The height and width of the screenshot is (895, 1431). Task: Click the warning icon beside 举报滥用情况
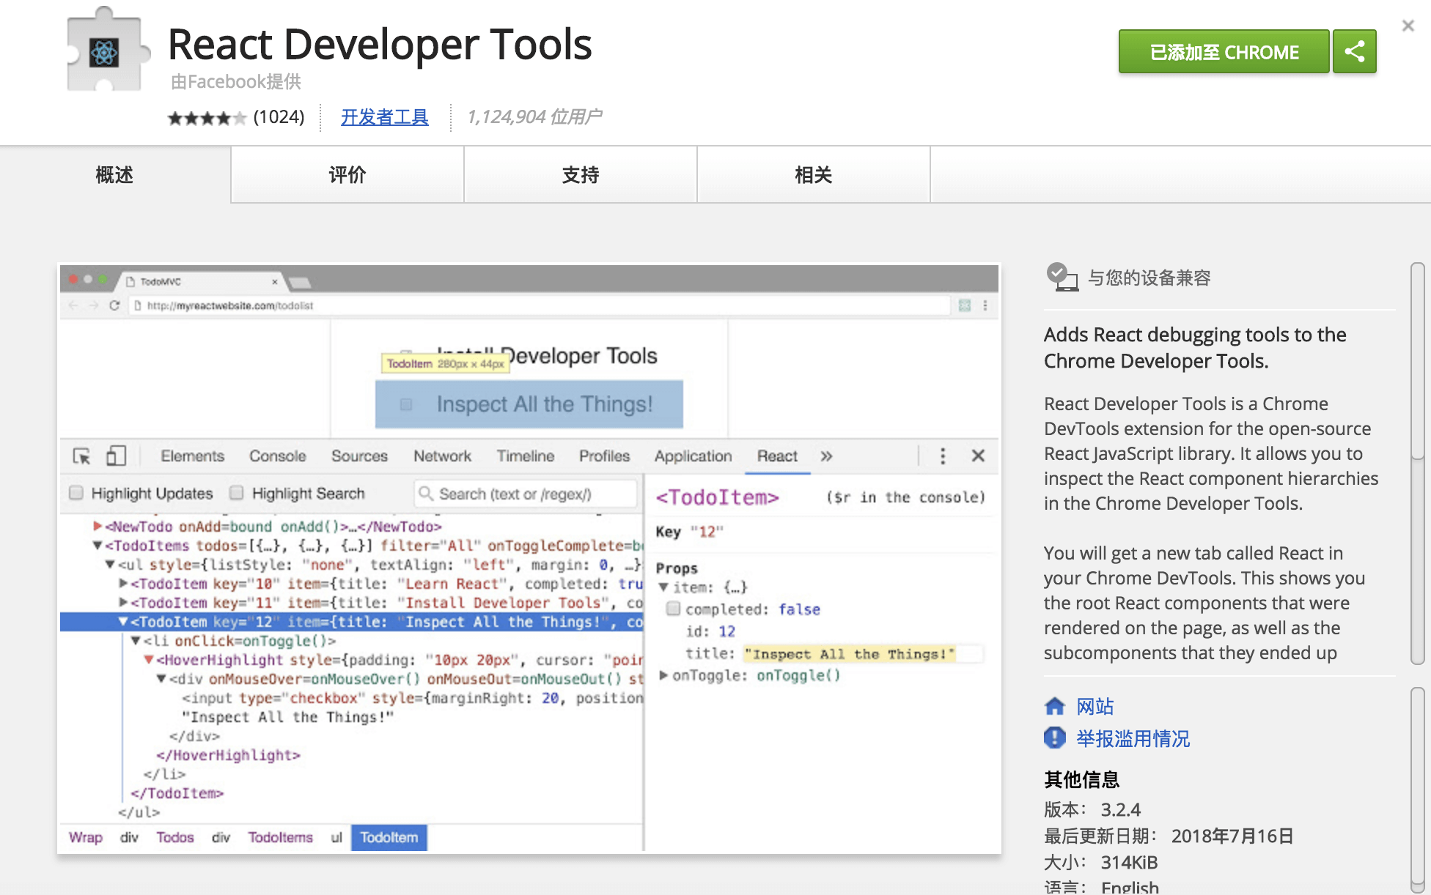pos(1054,738)
